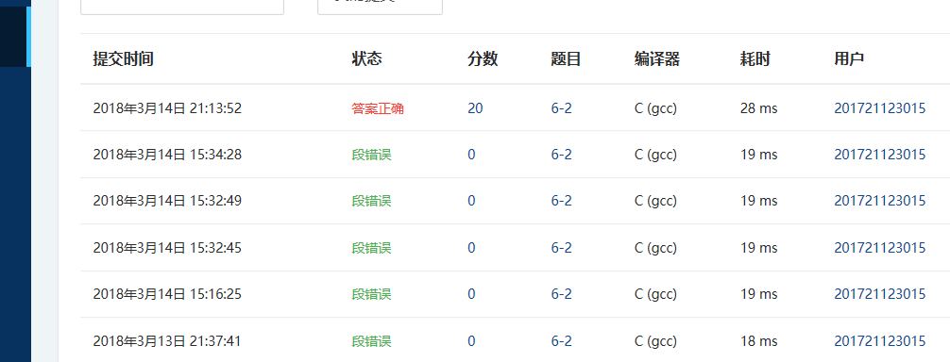Click the 题目 column header
This screenshot has height=362, width=950.
(566, 59)
